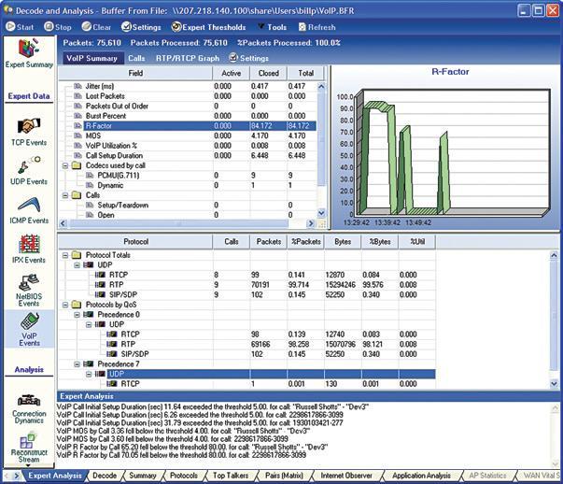Switch to the VoIP Summary tab
The width and height of the screenshot is (563, 484).
(91, 58)
